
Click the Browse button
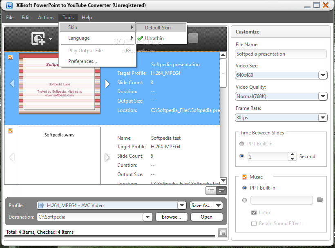171,217
